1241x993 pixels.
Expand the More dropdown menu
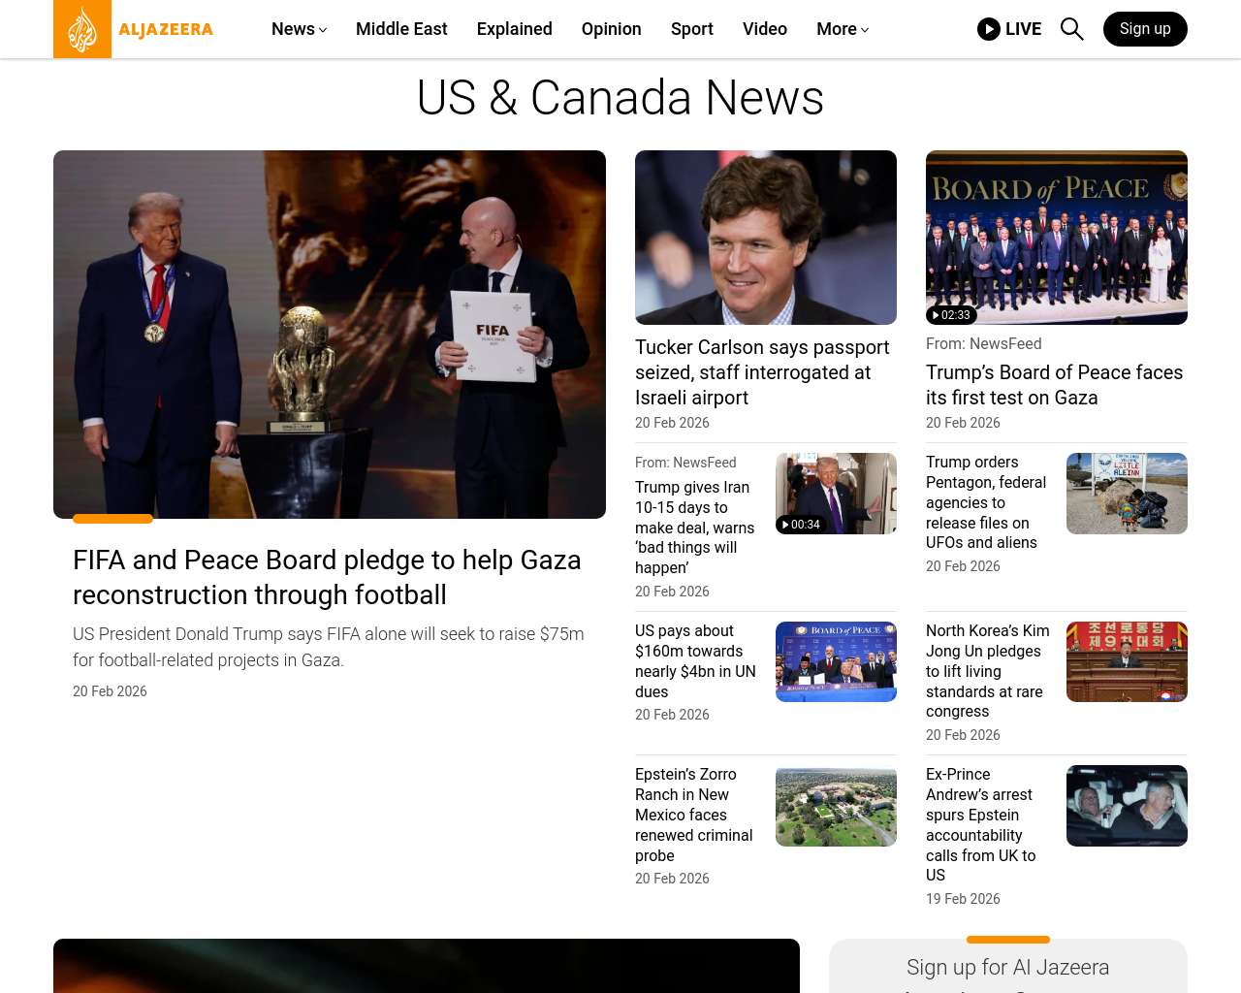click(842, 29)
